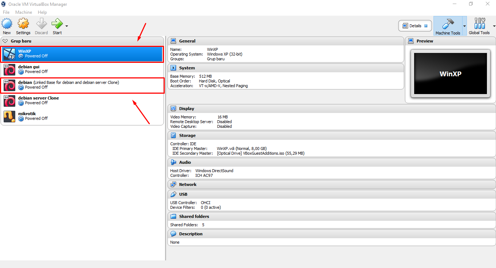Screen dimensions: 496x268
Task: Select the debian Linked Base machine
Action: pos(82,85)
